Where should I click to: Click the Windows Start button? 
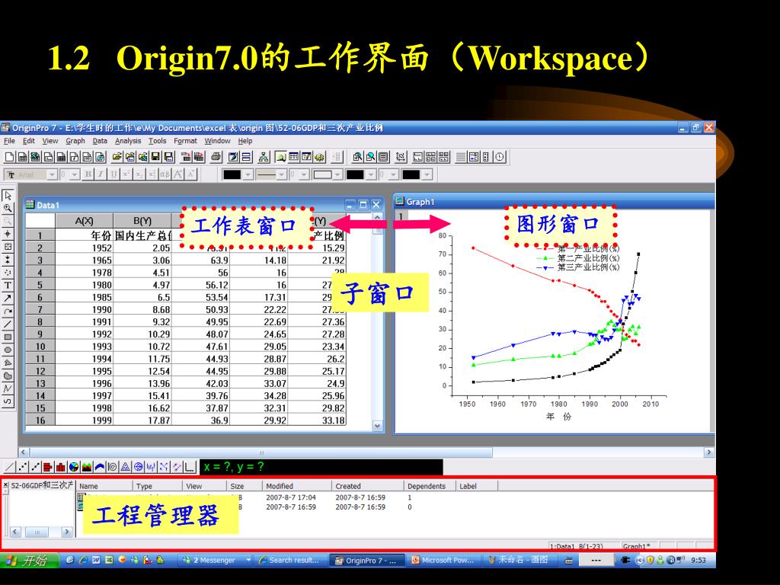(29, 560)
